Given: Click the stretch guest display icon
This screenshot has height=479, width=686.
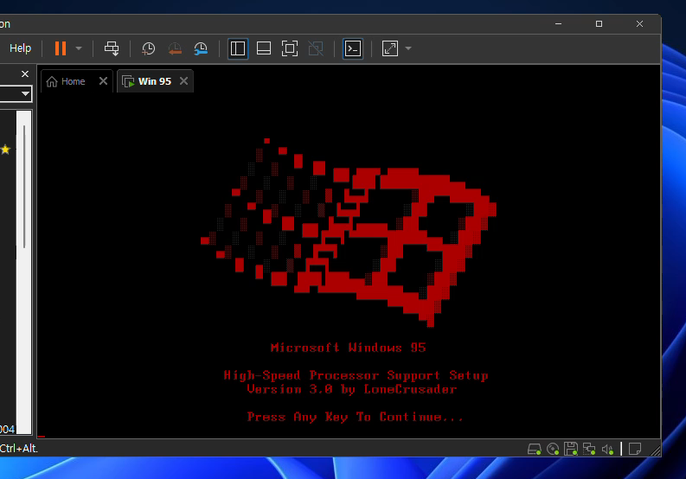Looking at the screenshot, I should point(390,48).
